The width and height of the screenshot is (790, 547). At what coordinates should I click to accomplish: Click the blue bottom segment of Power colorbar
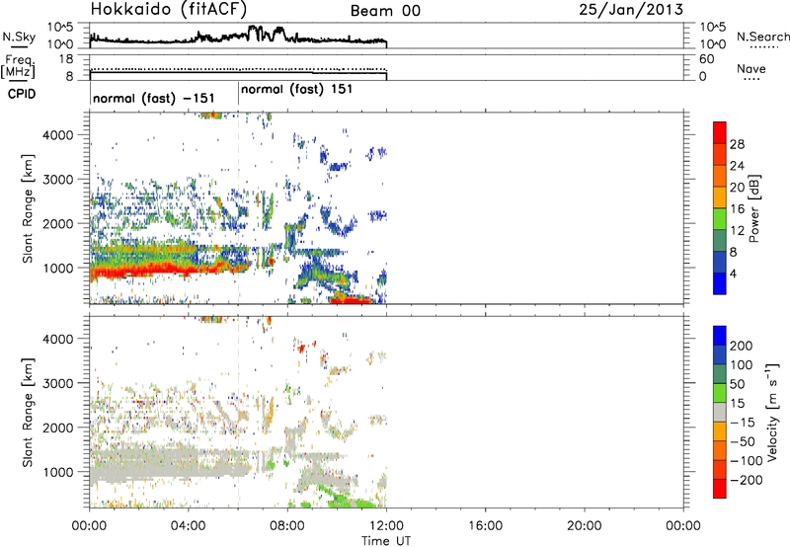coord(720,283)
